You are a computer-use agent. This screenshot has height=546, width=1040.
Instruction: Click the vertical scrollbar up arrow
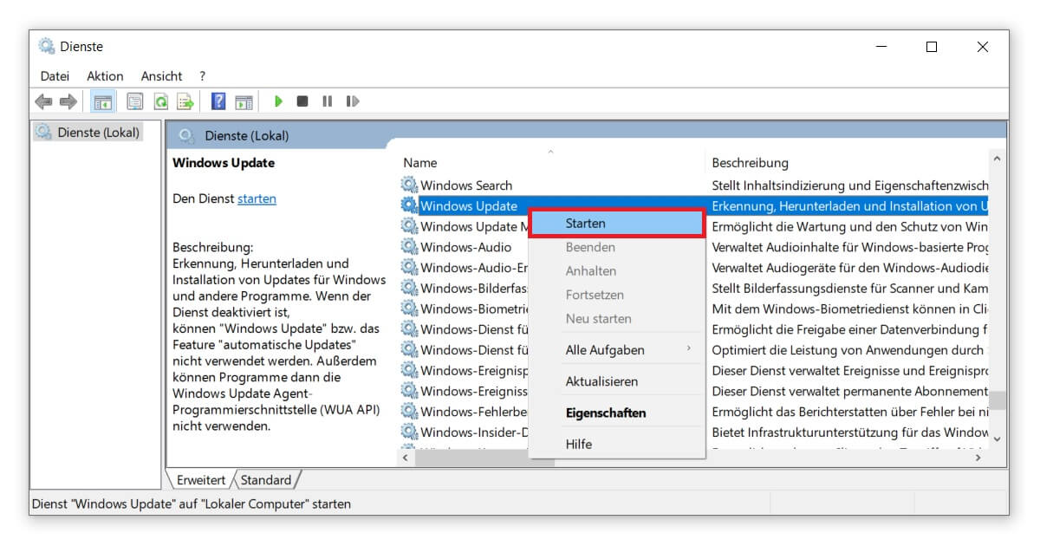[997, 159]
